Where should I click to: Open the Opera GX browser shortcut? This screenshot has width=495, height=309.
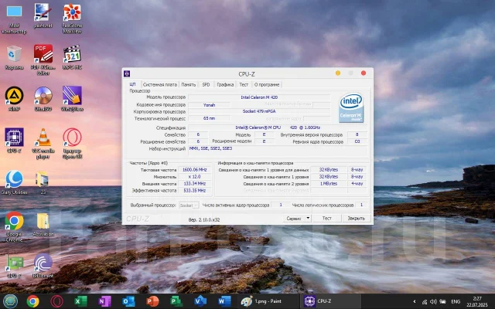click(x=72, y=144)
